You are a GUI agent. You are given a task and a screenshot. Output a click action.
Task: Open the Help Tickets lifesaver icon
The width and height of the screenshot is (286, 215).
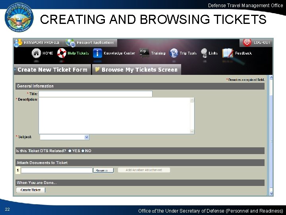[x=62, y=53]
